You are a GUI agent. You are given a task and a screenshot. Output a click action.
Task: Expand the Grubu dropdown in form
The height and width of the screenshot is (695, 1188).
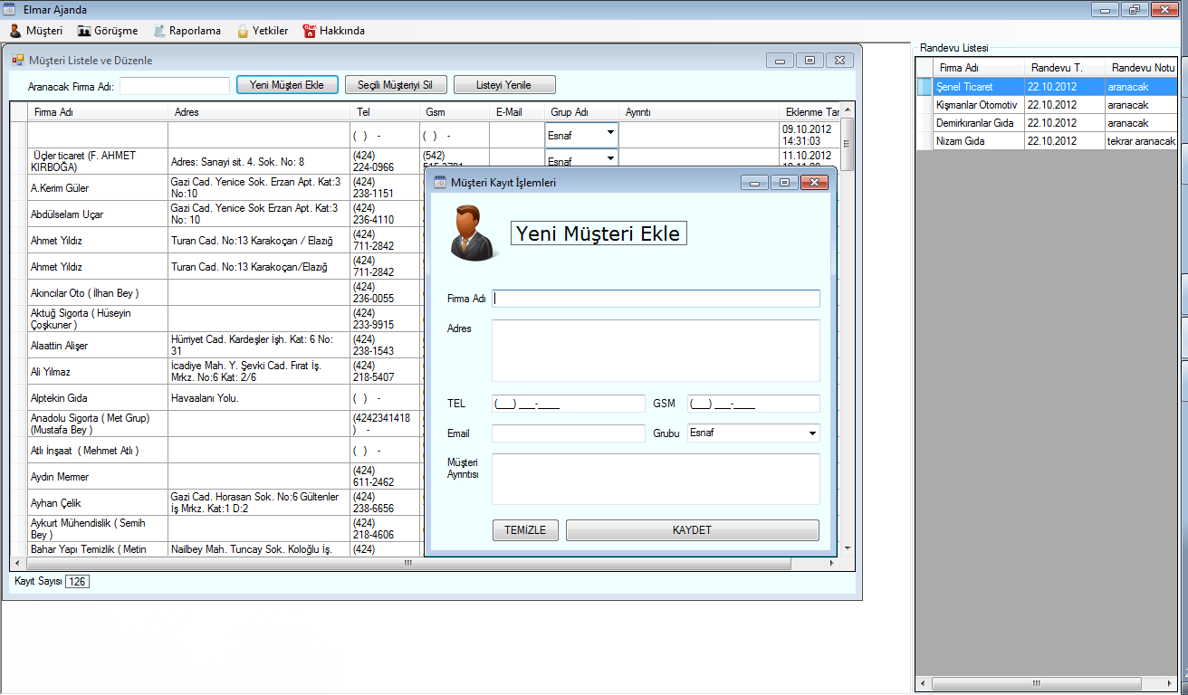pyautogui.click(x=811, y=433)
